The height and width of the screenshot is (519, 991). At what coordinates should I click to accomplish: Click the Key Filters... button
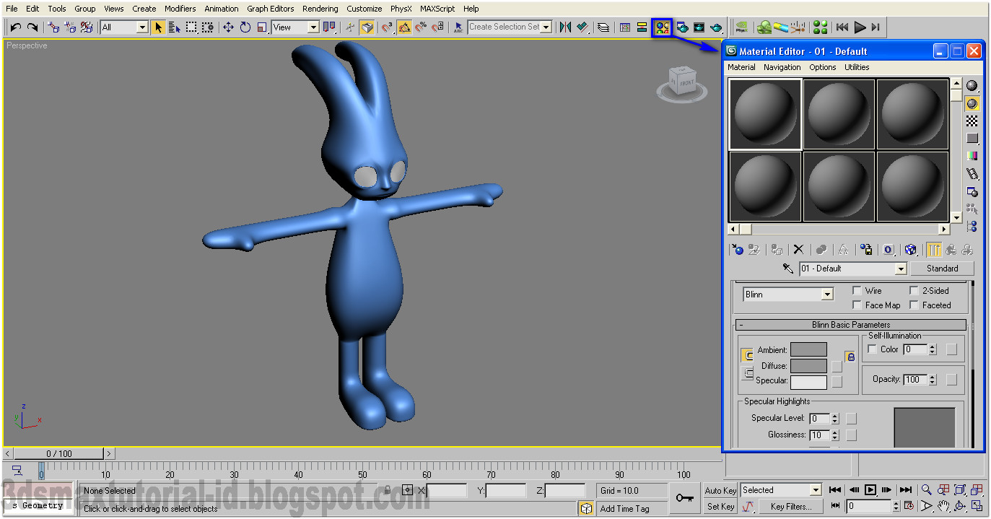(790, 507)
